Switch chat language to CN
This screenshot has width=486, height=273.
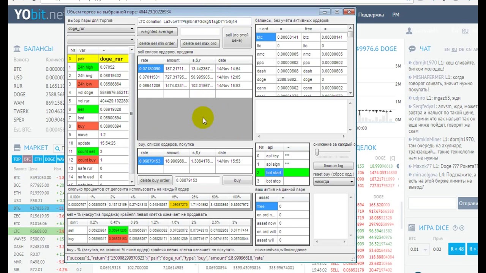(x=469, y=49)
